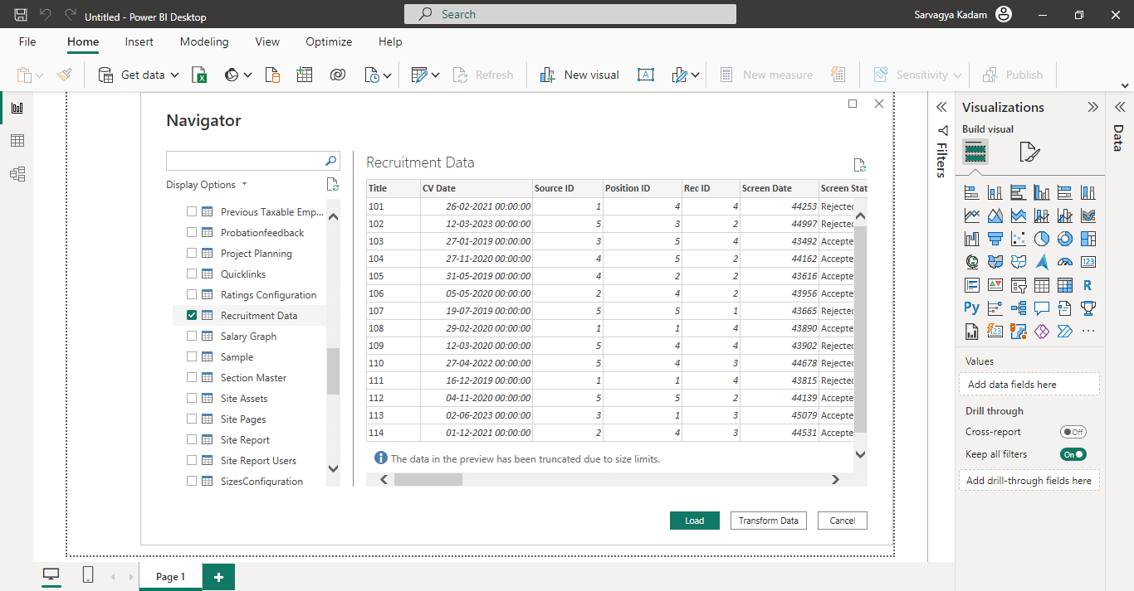Refresh the Recruitment Data preview icon
Viewport: 1134px width, 591px height.
pyautogui.click(x=859, y=165)
